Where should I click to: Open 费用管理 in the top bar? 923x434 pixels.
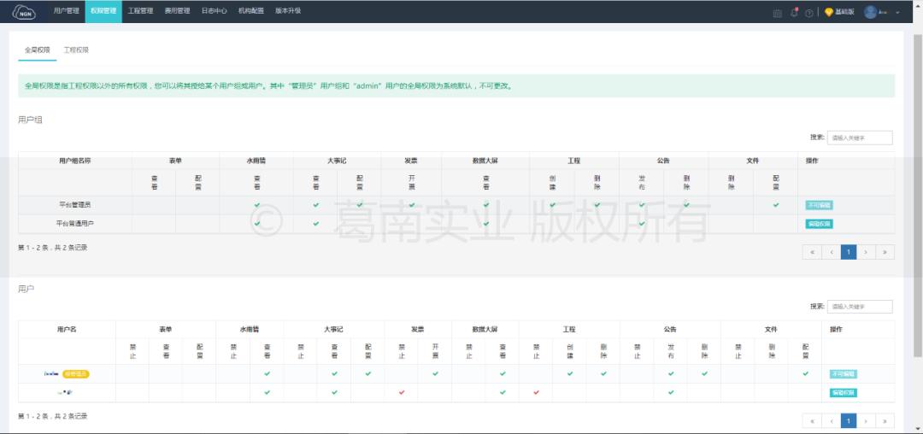pyautogui.click(x=177, y=11)
